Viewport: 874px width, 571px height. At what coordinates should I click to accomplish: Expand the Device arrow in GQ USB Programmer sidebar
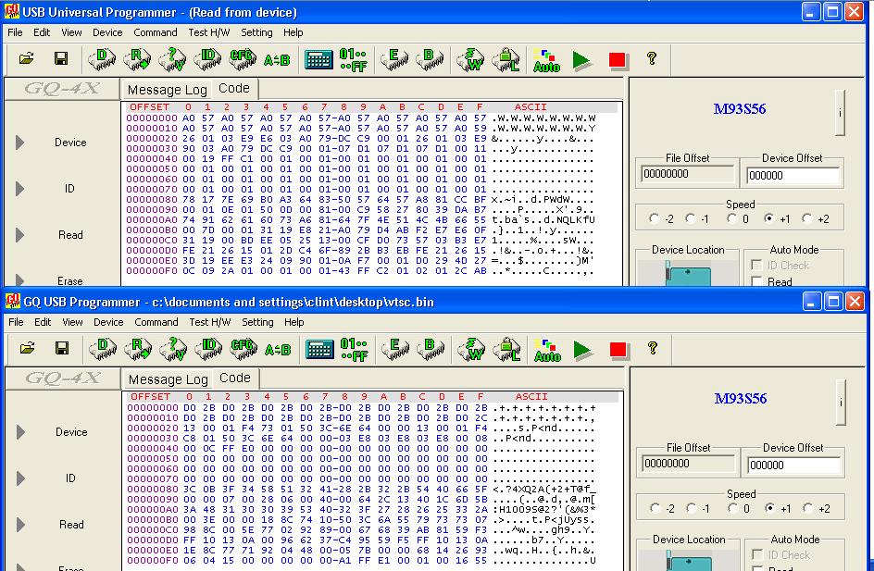point(20,432)
